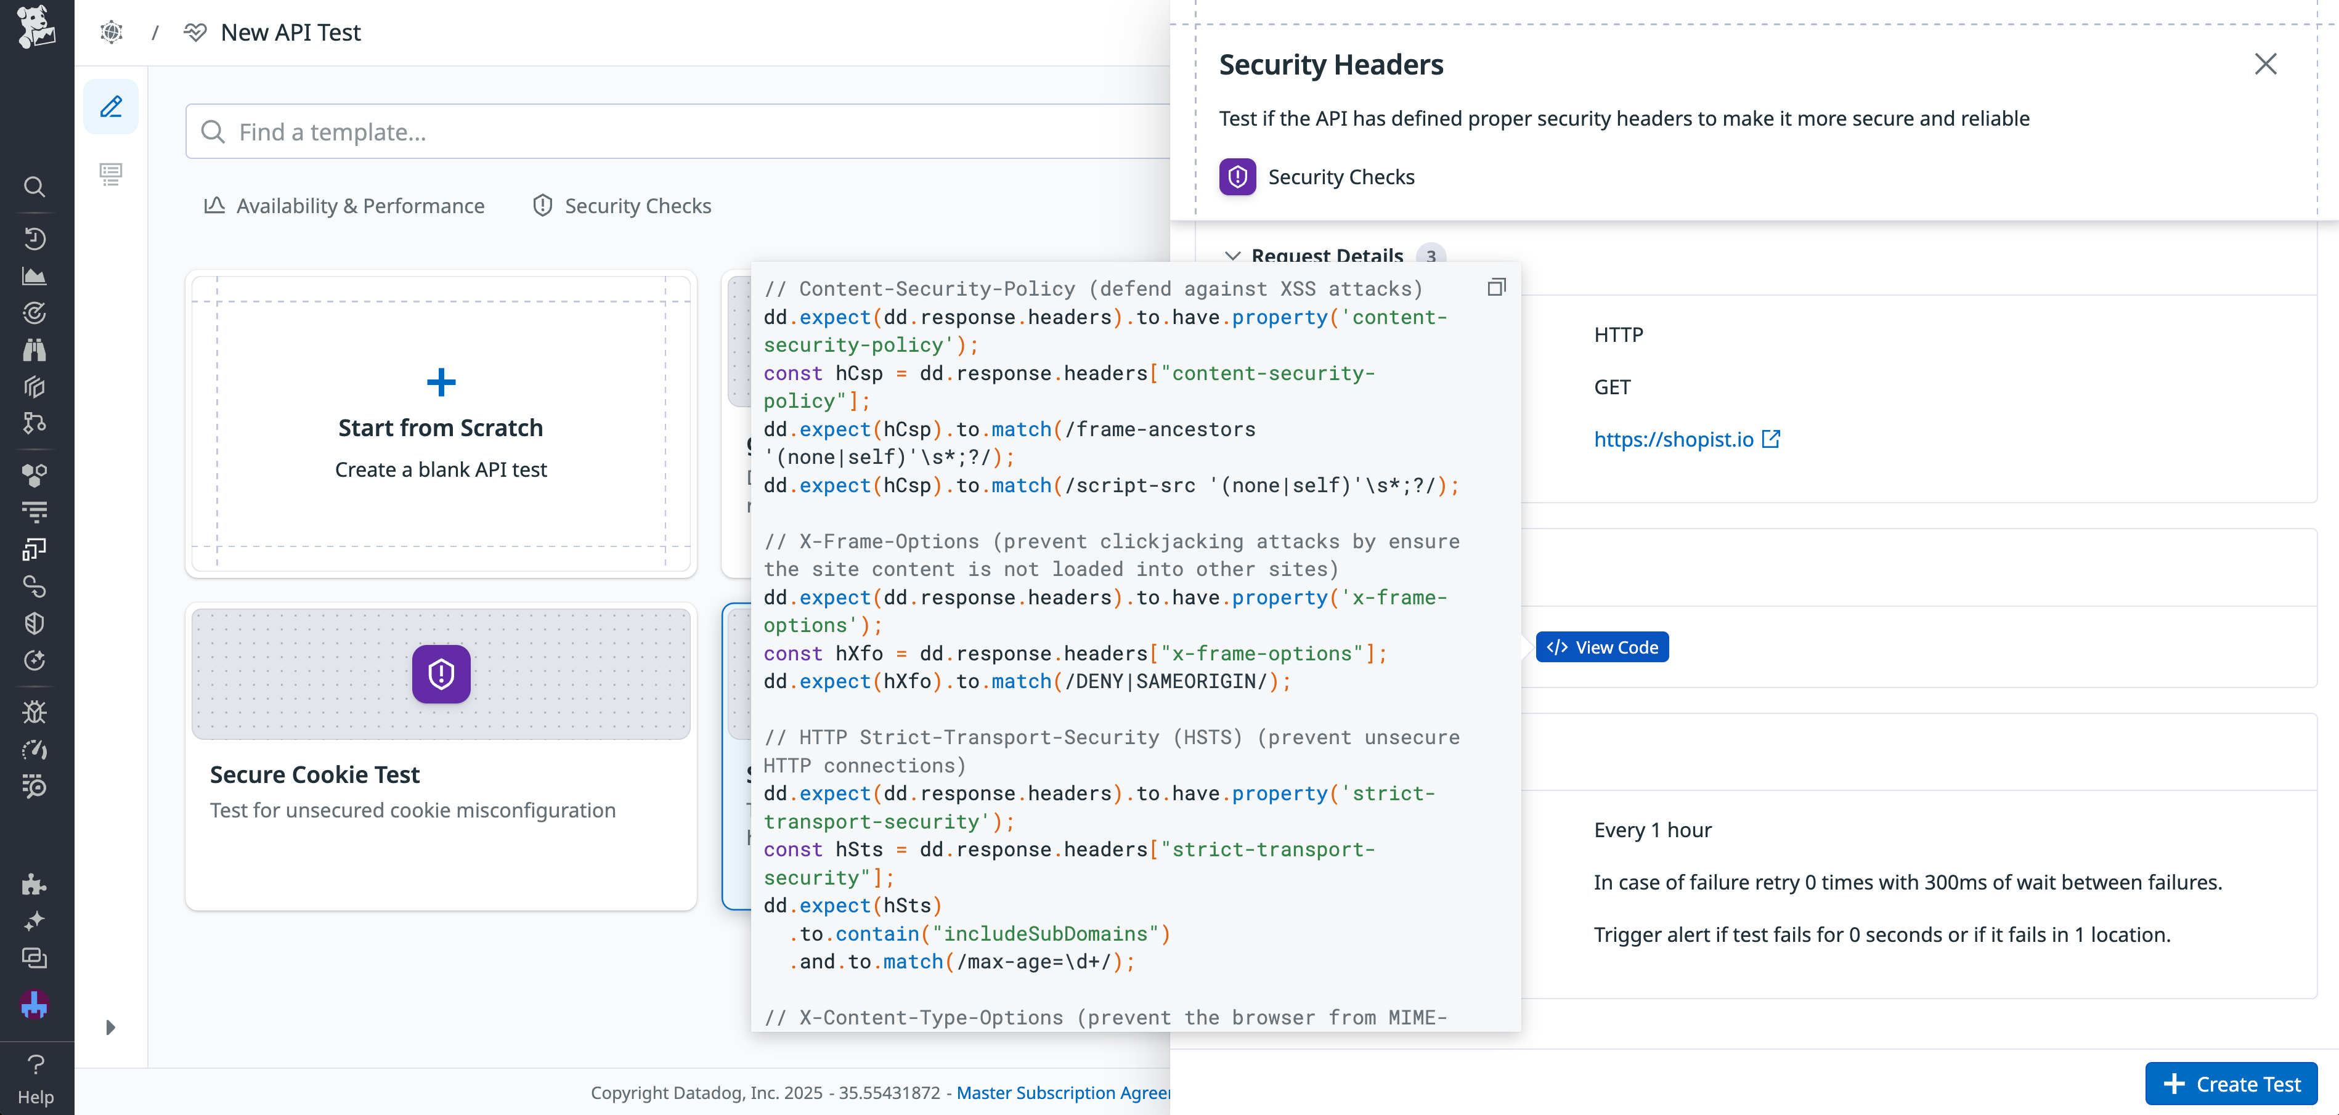This screenshot has height=1115, width=2339.
Task: Switch to the Security Checks tab
Action: tap(622, 205)
